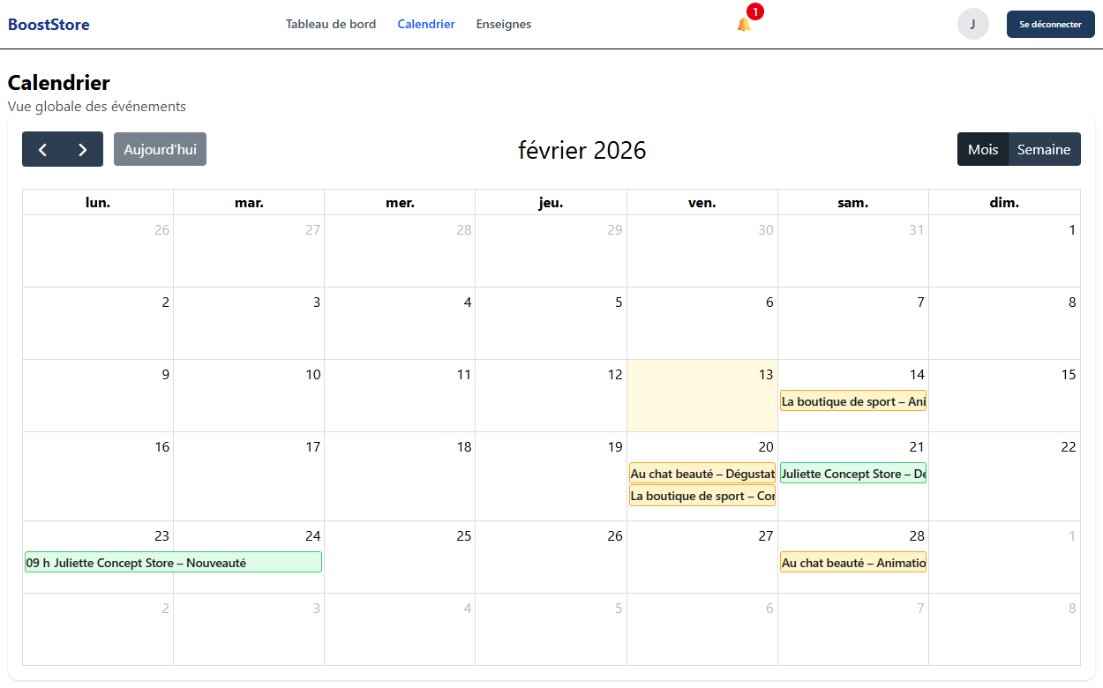Click the red notification badge count
Image resolution: width=1103 pixels, height=688 pixels.
[755, 11]
